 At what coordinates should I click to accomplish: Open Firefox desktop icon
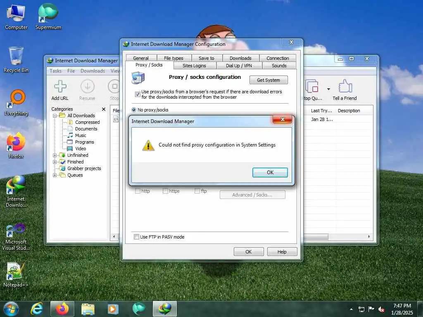coord(16,146)
